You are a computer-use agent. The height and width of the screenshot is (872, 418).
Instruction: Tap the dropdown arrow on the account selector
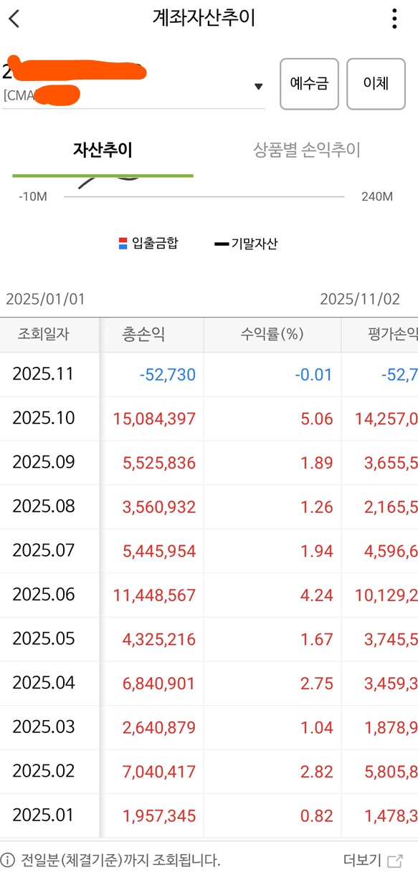click(x=258, y=84)
